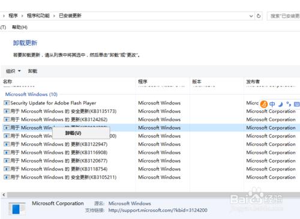Collapse the Microsoft Windows (10) group
The image size is (300, 219).
coord(31,94)
